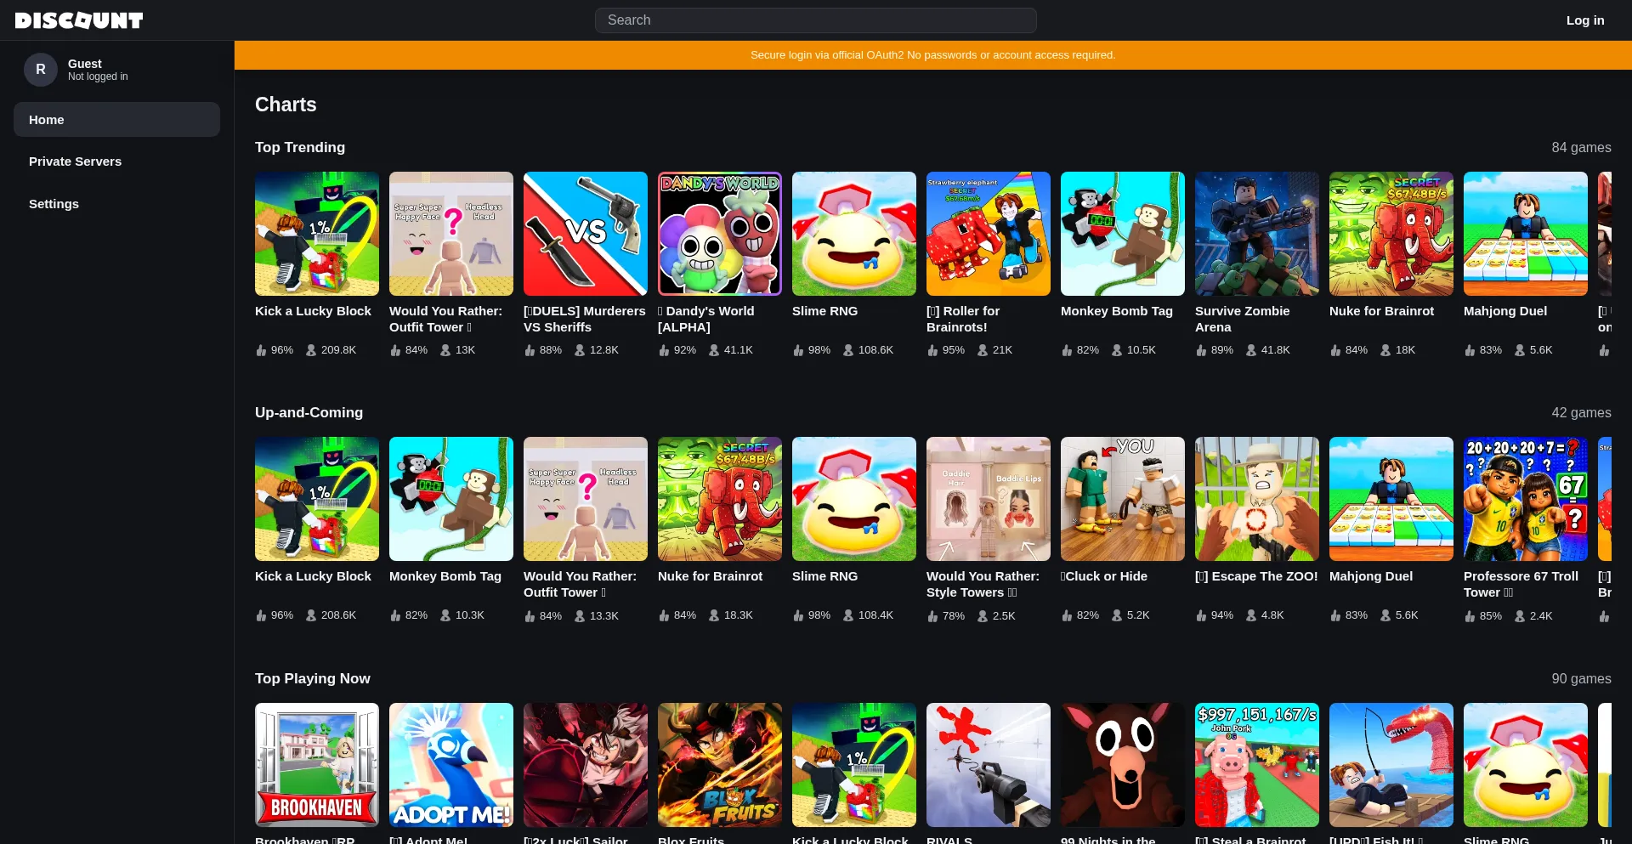Open the Monkey Bomb Tag thumbnail in Up-and-Coming
Viewport: 1632px width, 844px height.
(451, 499)
